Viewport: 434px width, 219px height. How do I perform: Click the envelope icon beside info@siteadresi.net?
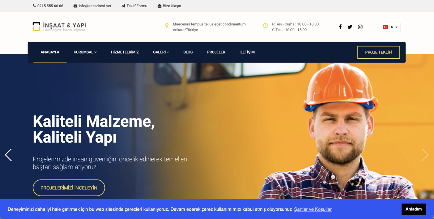(75, 6)
